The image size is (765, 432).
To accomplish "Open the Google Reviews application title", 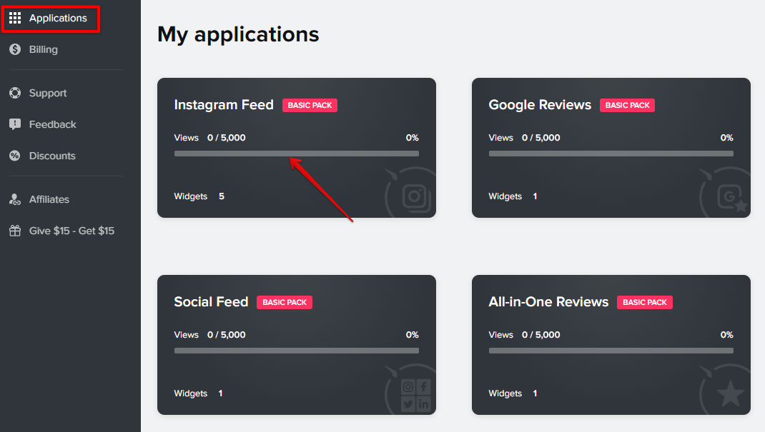I will click(x=540, y=105).
